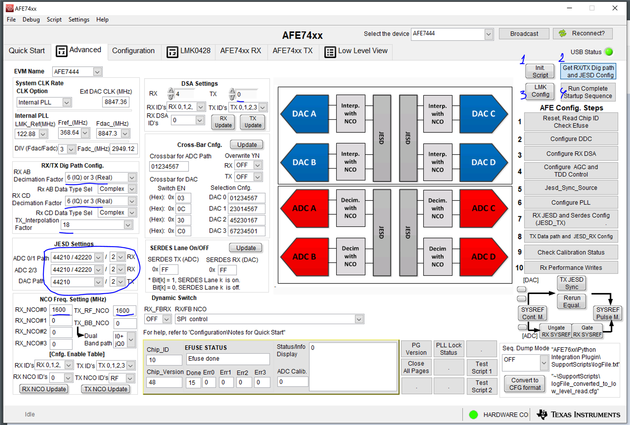Click the ADC A block

point(304,208)
